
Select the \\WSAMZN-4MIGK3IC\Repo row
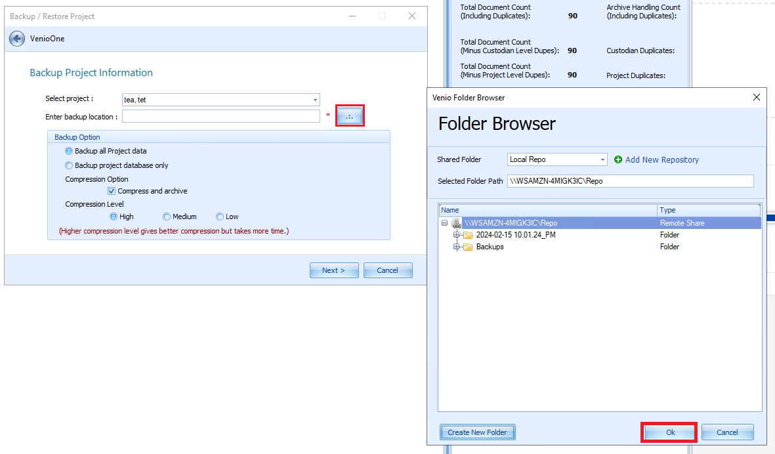pos(600,223)
